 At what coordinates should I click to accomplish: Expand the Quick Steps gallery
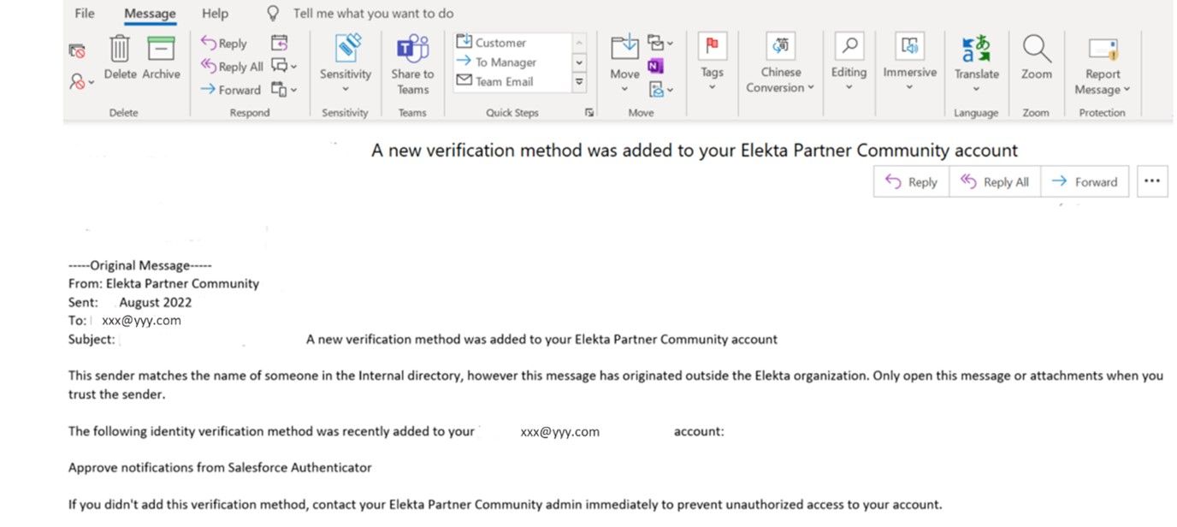click(579, 81)
